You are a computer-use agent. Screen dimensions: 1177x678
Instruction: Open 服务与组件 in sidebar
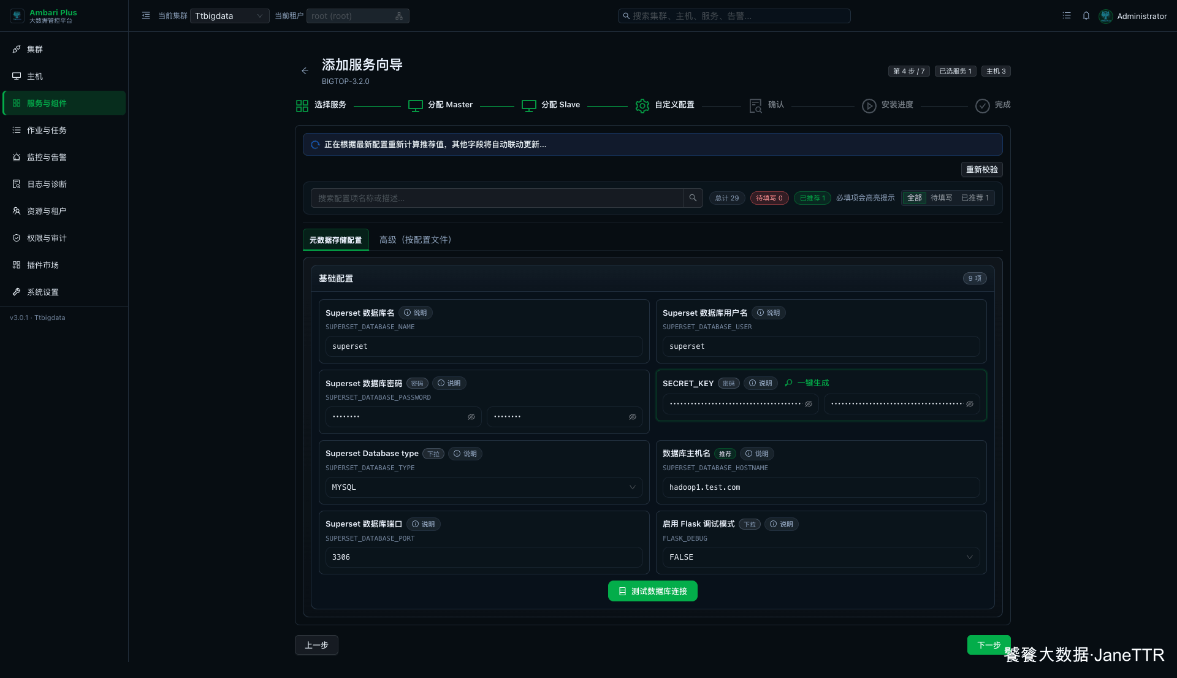click(x=64, y=103)
